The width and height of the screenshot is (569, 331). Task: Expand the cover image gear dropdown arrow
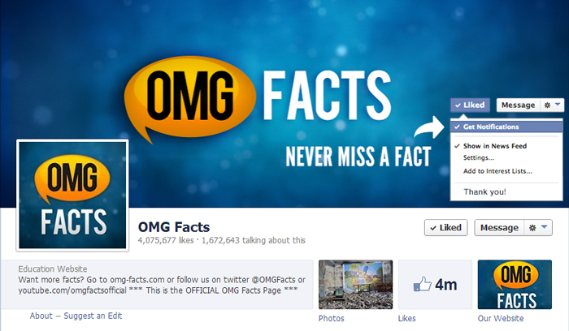[558, 105]
